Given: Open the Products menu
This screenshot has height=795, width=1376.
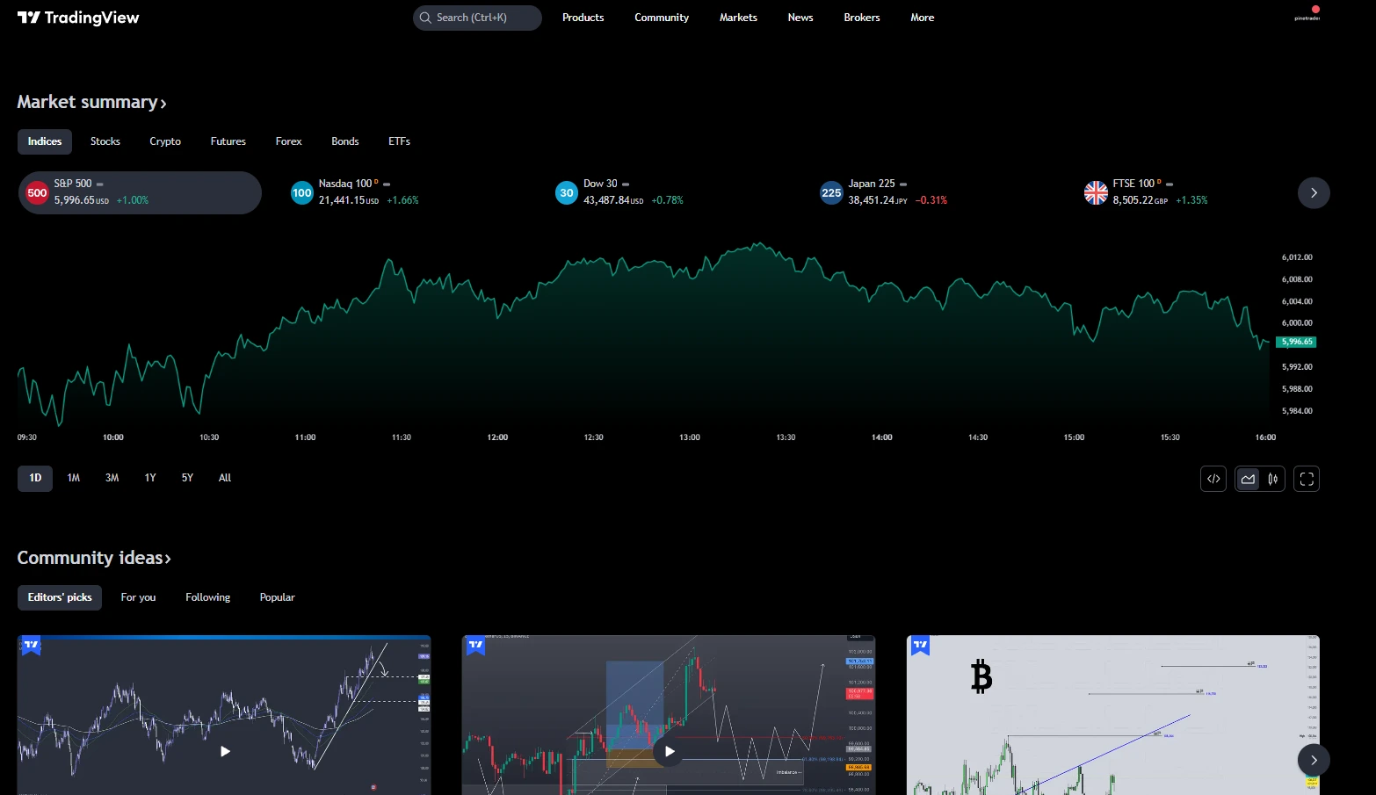Looking at the screenshot, I should 583,18.
